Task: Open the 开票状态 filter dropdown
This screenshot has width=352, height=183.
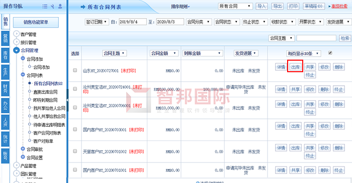Action: (x=311, y=22)
